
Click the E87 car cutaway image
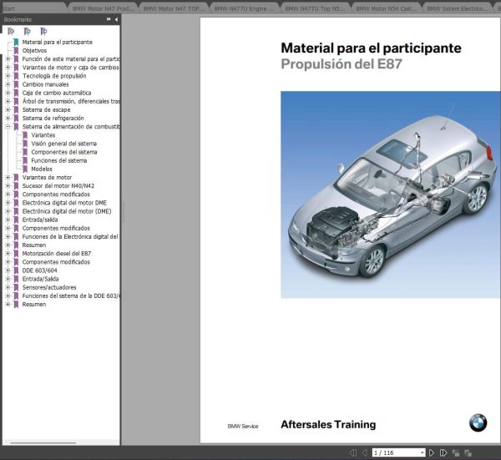[390, 195]
